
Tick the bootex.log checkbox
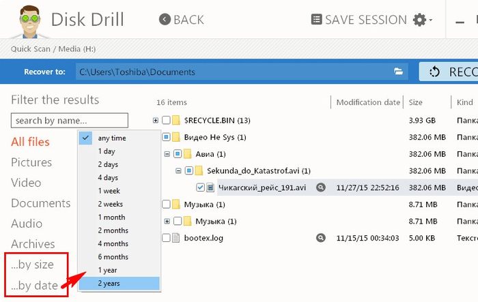(166, 238)
